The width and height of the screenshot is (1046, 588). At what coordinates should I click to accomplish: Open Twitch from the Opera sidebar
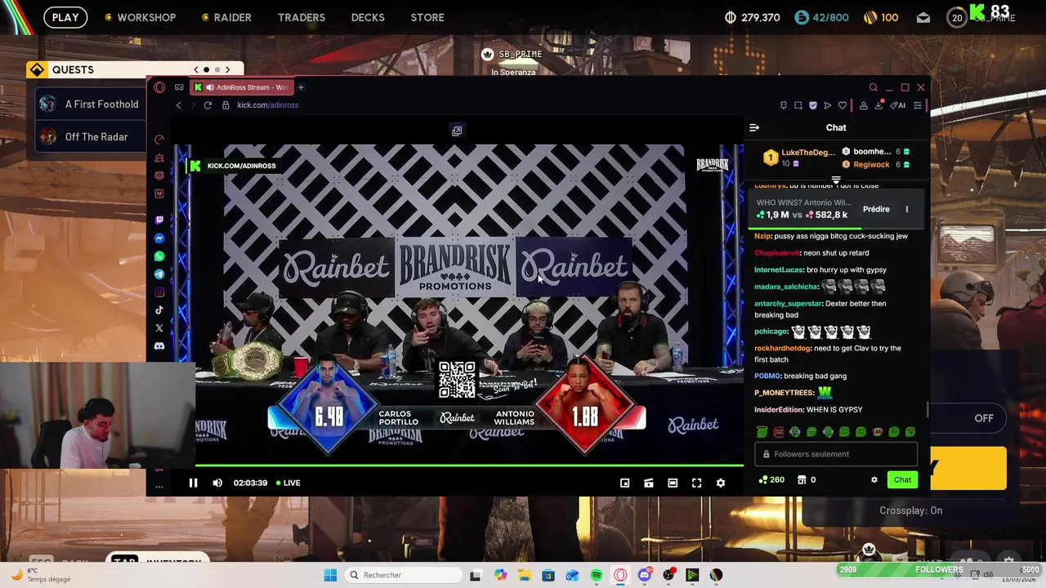[159, 220]
